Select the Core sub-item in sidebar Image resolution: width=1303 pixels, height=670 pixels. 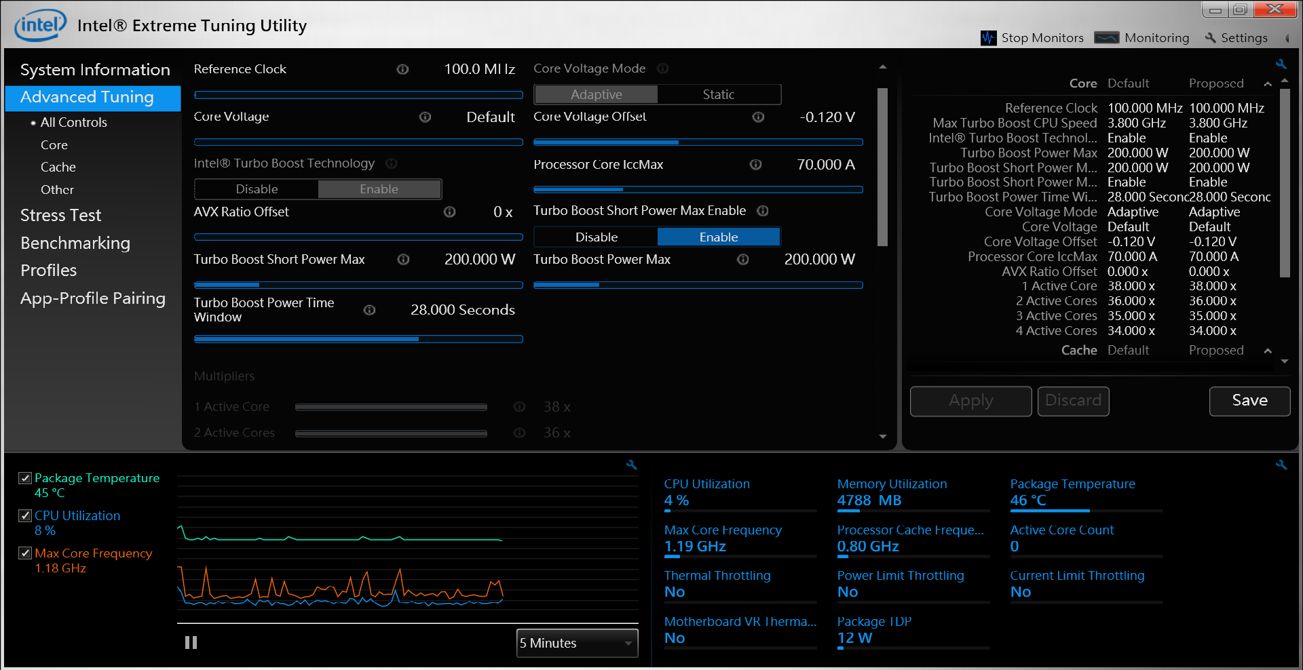[x=54, y=145]
